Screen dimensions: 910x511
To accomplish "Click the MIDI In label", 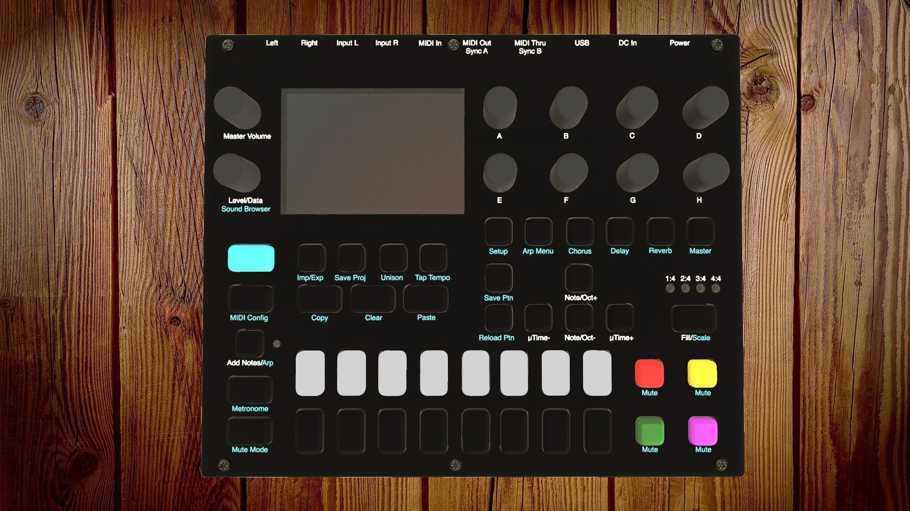I will pyautogui.click(x=430, y=43).
